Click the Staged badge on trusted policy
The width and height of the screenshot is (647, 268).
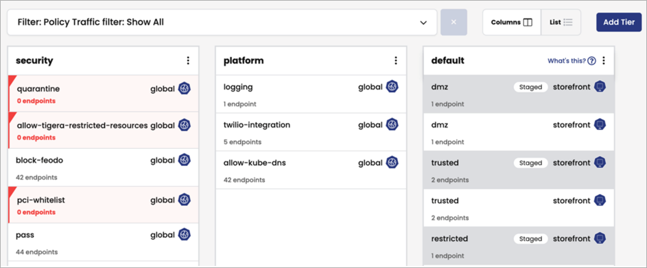(x=530, y=163)
